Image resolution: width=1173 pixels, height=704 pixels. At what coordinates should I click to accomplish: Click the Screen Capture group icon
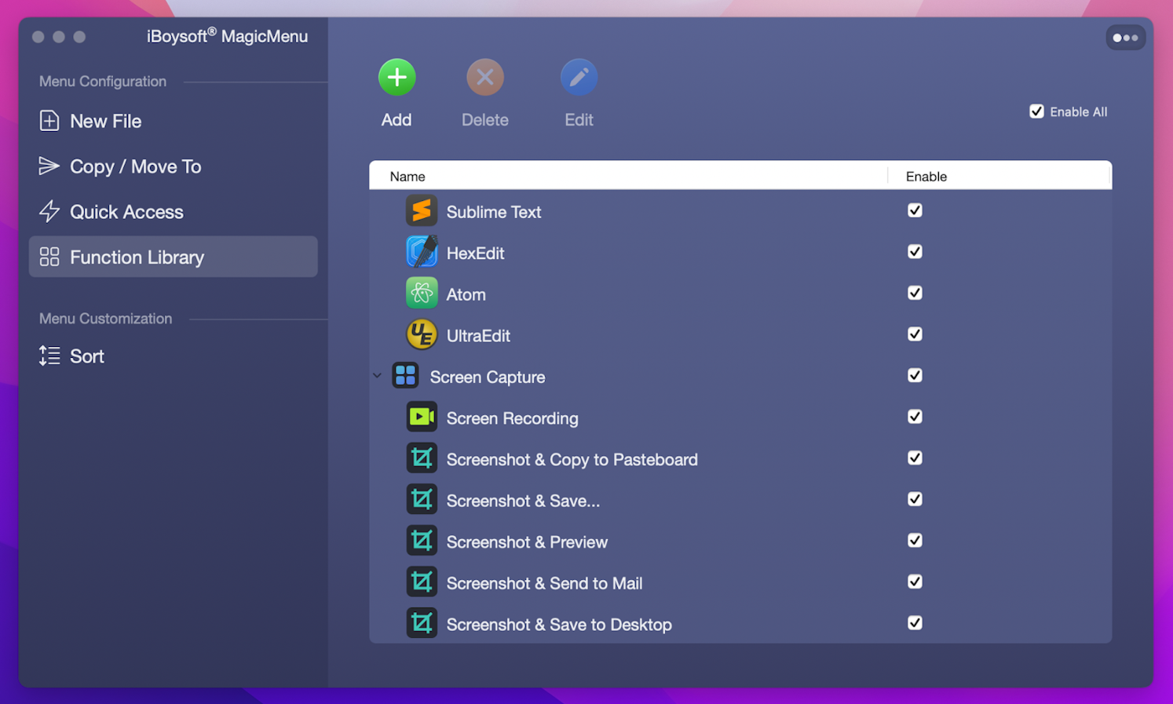point(405,375)
